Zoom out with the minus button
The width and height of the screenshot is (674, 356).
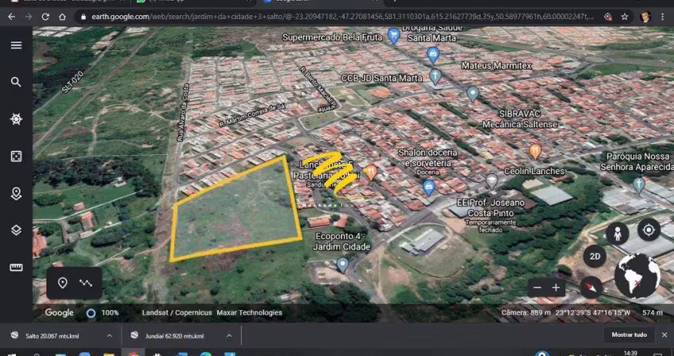point(538,288)
